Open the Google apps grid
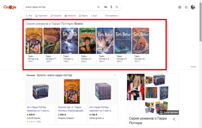This screenshot has width=202, height=128. click(186, 7)
